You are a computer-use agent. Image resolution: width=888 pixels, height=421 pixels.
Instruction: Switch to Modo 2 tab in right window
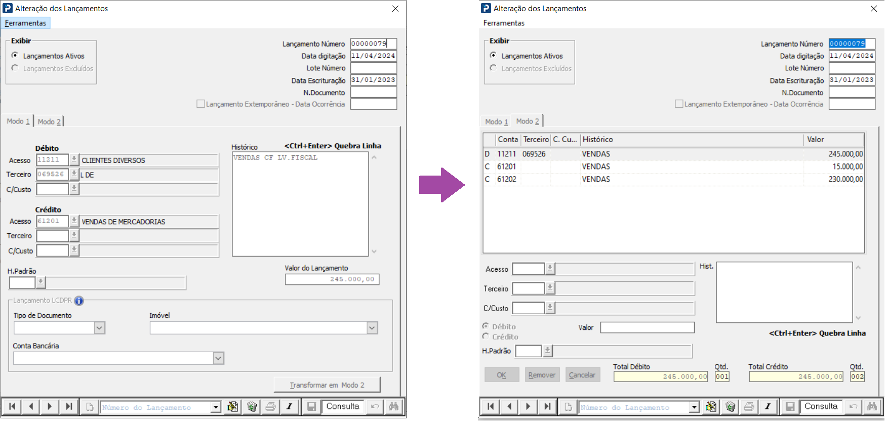click(x=528, y=121)
